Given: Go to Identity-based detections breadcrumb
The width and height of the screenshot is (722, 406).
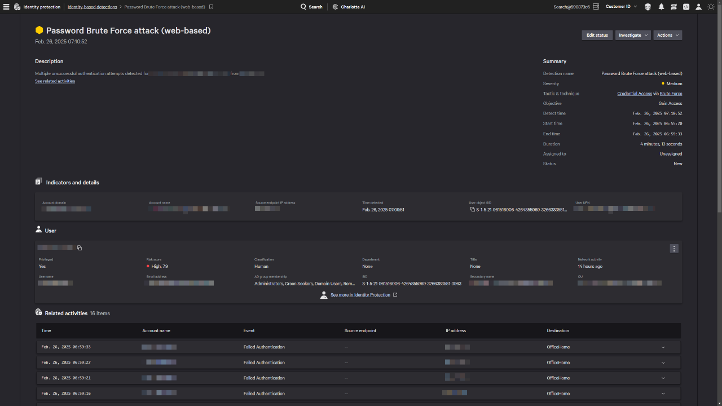Looking at the screenshot, I should pyautogui.click(x=93, y=7).
